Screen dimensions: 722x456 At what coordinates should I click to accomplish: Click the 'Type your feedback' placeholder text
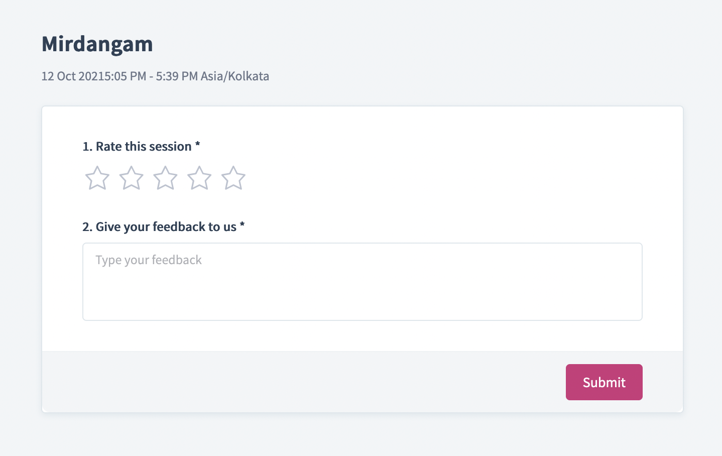click(x=149, y=260)
